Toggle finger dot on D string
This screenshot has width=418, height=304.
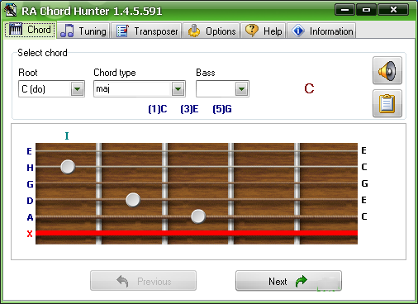pos(133,200)
